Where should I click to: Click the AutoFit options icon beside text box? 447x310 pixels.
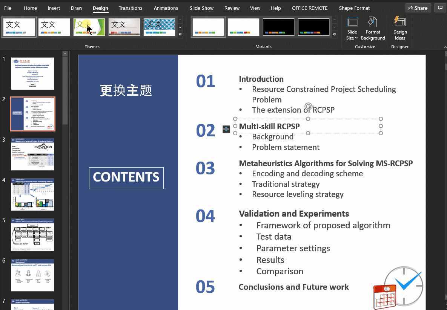click(x=226, y=129)
